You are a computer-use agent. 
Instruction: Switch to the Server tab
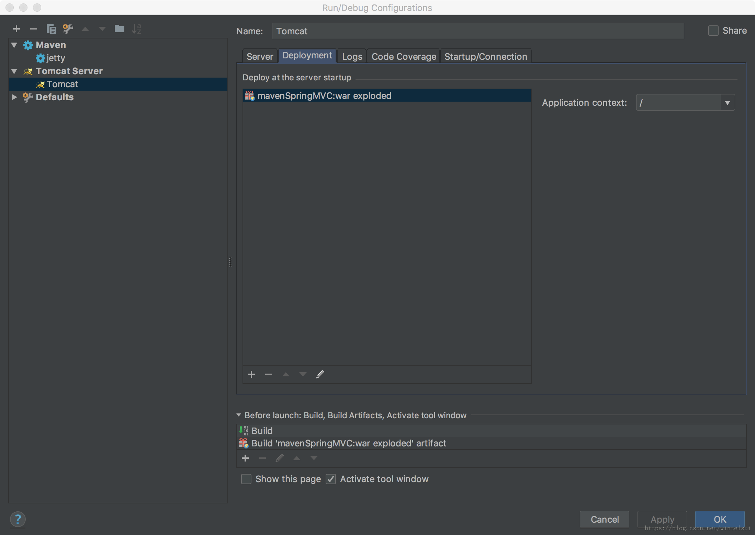(x=260, y=56)
